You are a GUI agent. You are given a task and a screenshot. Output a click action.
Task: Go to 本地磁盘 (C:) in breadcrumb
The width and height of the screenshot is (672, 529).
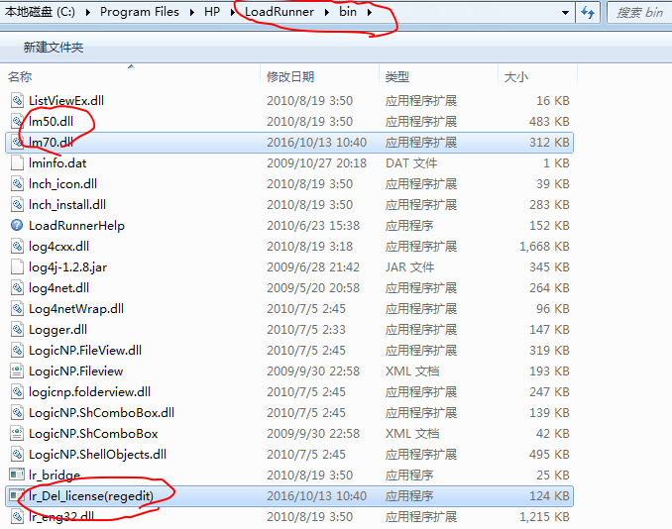pos(40,12)
